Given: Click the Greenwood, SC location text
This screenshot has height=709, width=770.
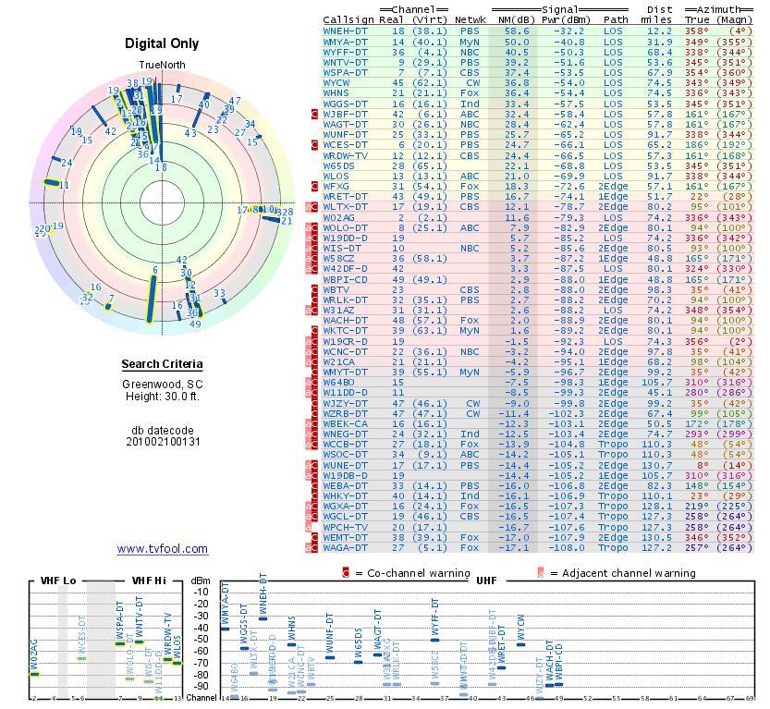Looking at the screenshot, I should tap(163, 385).
